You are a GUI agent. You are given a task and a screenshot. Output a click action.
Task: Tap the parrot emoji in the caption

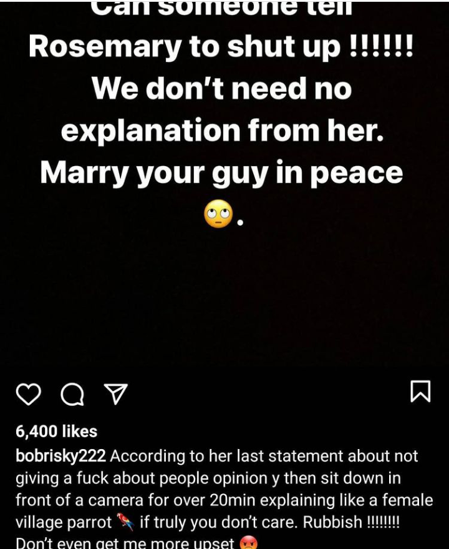125,522
